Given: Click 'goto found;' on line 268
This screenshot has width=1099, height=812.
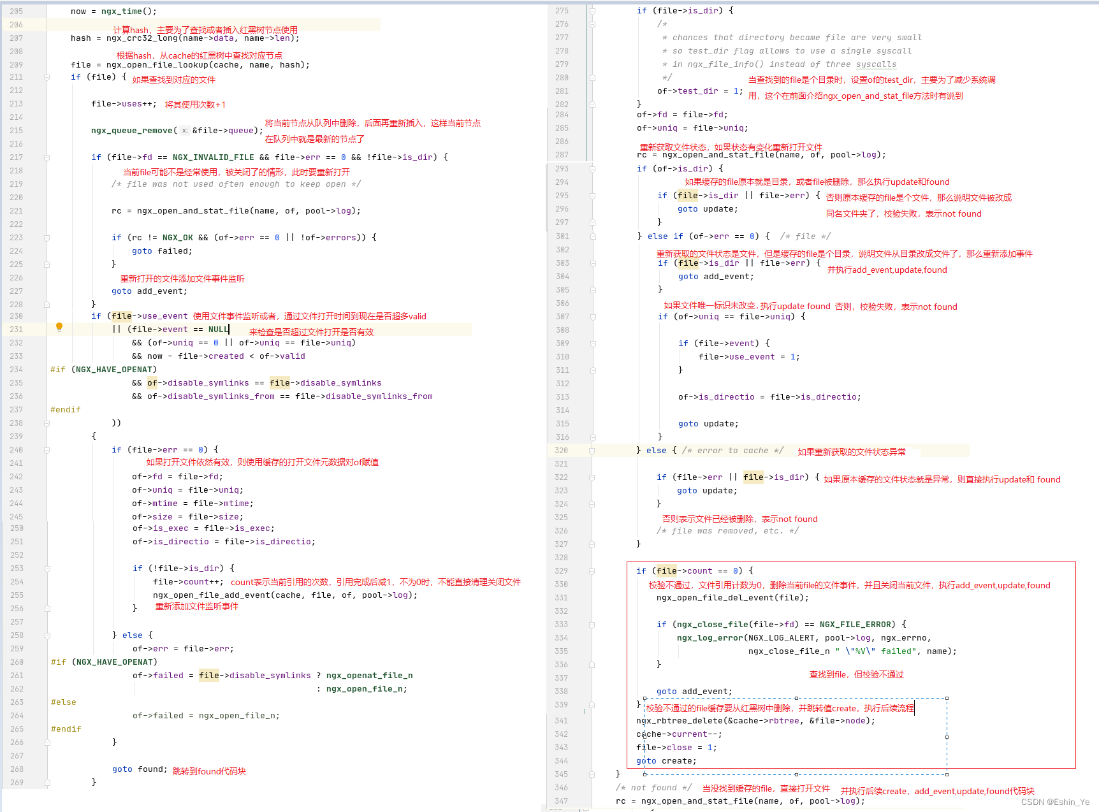Looking at the screenshot, I should coord(140,769).
